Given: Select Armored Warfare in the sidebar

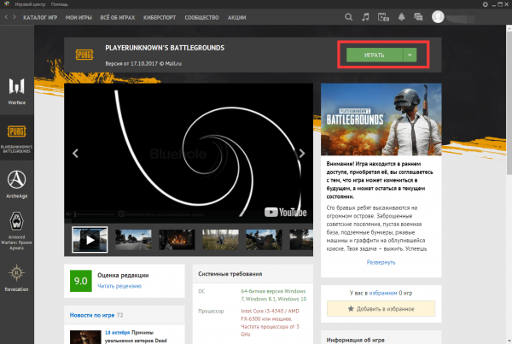Looking at the screenshot, I should tap(17, 231).
